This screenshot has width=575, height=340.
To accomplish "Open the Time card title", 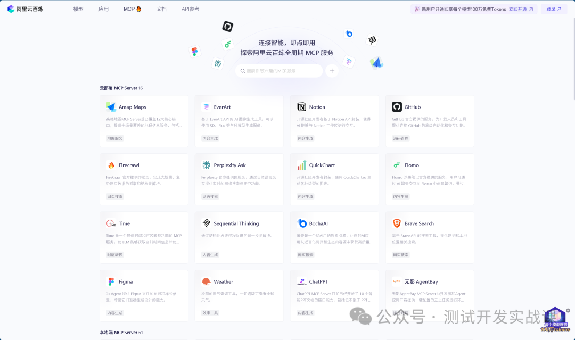I will point(124,223).
